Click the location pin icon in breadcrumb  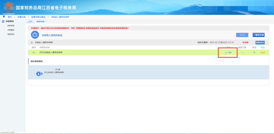click(x=4, y=16)
